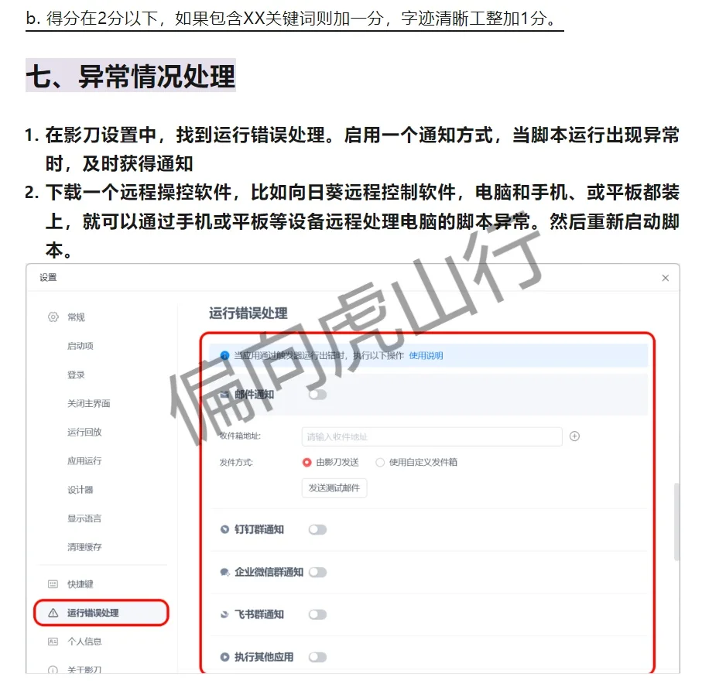Open 个人信息 via its ID card icon
Screen dimensions: 726x681
(x=51, y=641)
